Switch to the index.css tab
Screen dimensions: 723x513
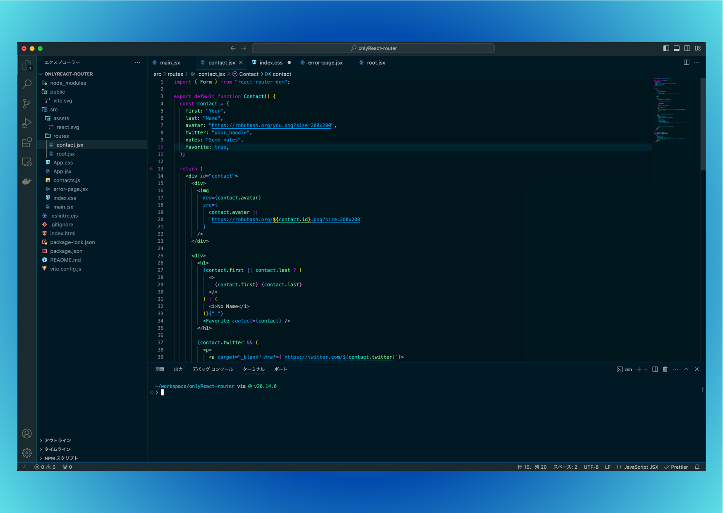pyautogui.click(x=271, y=62)
